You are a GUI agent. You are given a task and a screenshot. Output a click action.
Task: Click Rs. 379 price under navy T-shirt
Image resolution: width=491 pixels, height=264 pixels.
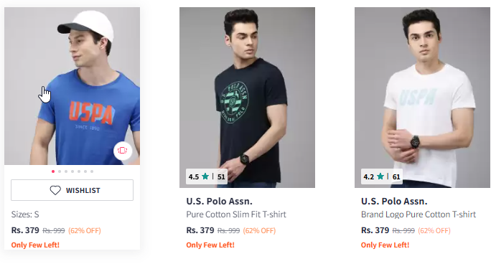[200, 230]
